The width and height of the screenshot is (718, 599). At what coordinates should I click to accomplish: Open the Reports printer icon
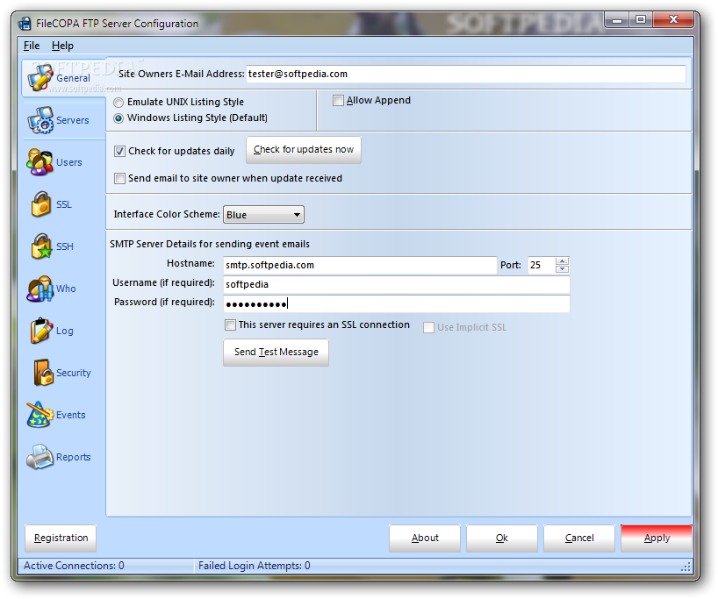pyautogui.click(x=39, y=457)
